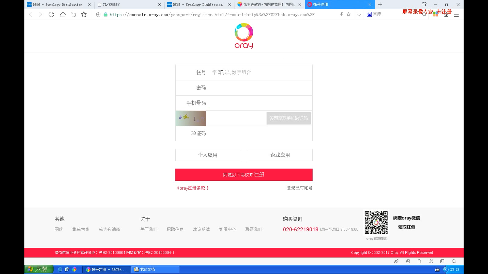This screenshot has height=274, width=488.
Task: Open 招聘信息 footer link
Action: (x=175, y=229)
